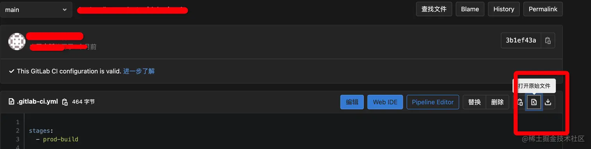Copy file path icon after .gitlab-ci.yml

pos(65,102)
